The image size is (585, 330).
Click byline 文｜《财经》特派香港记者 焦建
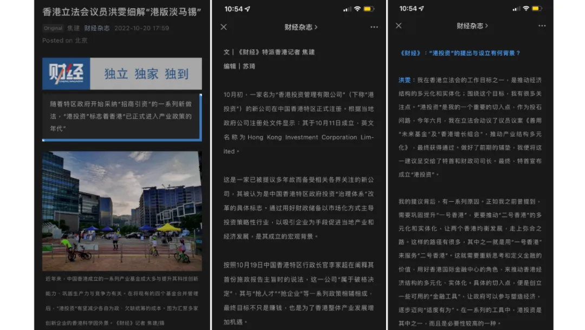click(x=269, y=52)
